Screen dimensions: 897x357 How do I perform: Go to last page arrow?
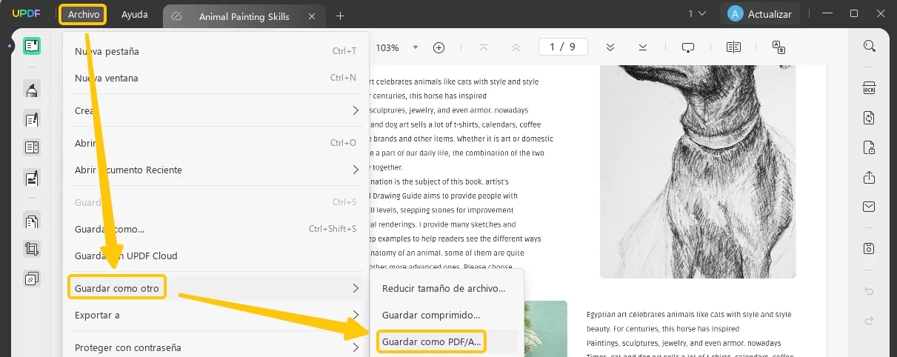pyautogui.click(x=643, y=47)
